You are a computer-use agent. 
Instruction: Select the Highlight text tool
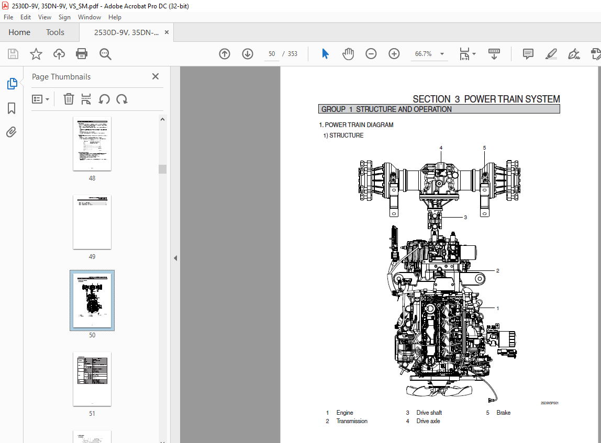(551, 54)
